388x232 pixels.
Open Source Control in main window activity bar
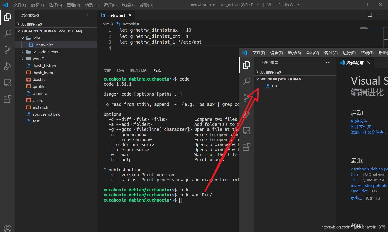pos(8,50)
